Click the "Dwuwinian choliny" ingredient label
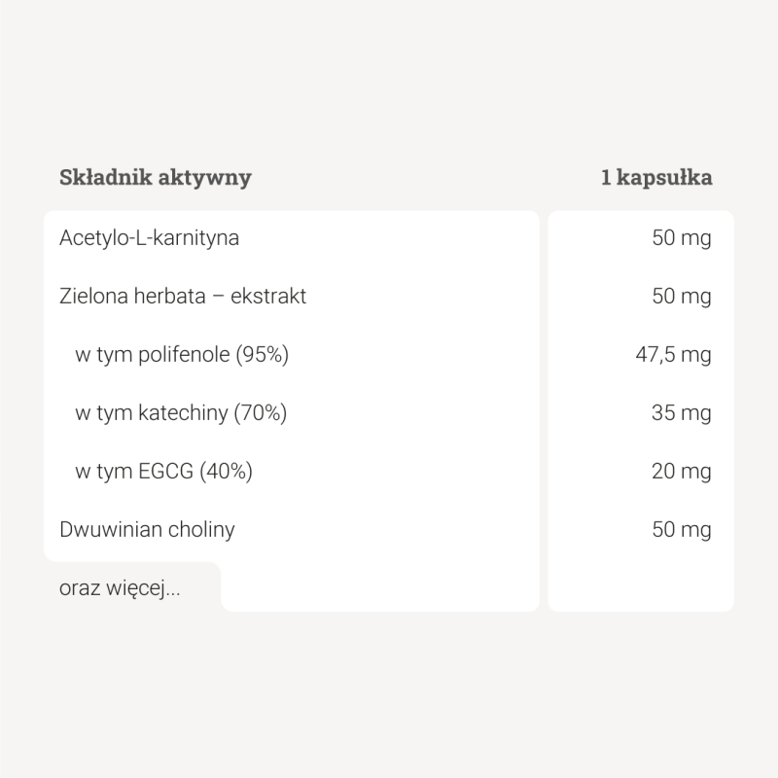 [147, 529]
